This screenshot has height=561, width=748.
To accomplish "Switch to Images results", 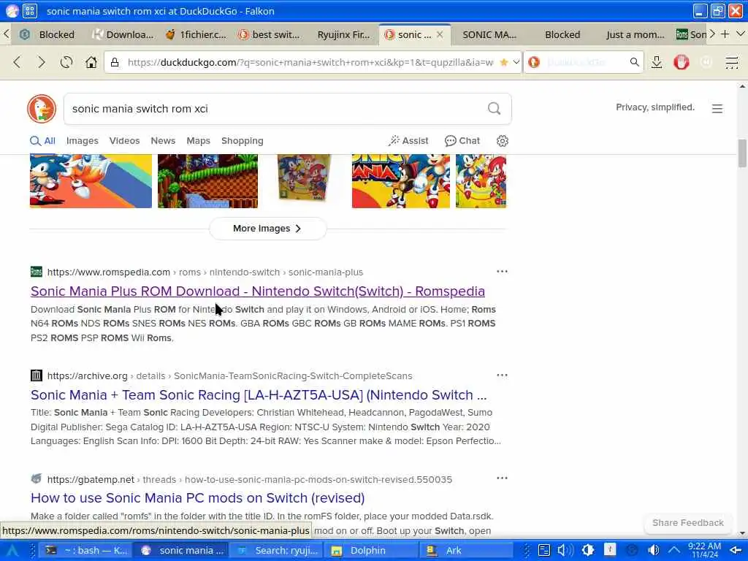I will [82, 141].
